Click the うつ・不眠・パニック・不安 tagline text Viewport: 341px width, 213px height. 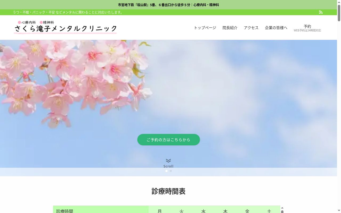click(x=68, y=12)
